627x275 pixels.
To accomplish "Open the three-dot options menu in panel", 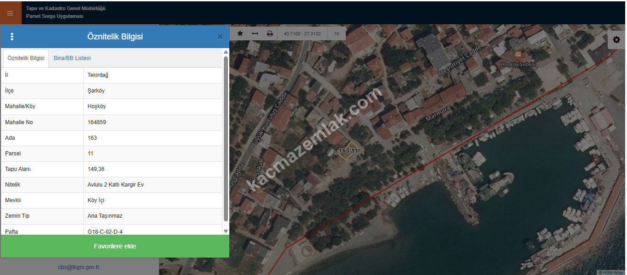I will point(12,37).
